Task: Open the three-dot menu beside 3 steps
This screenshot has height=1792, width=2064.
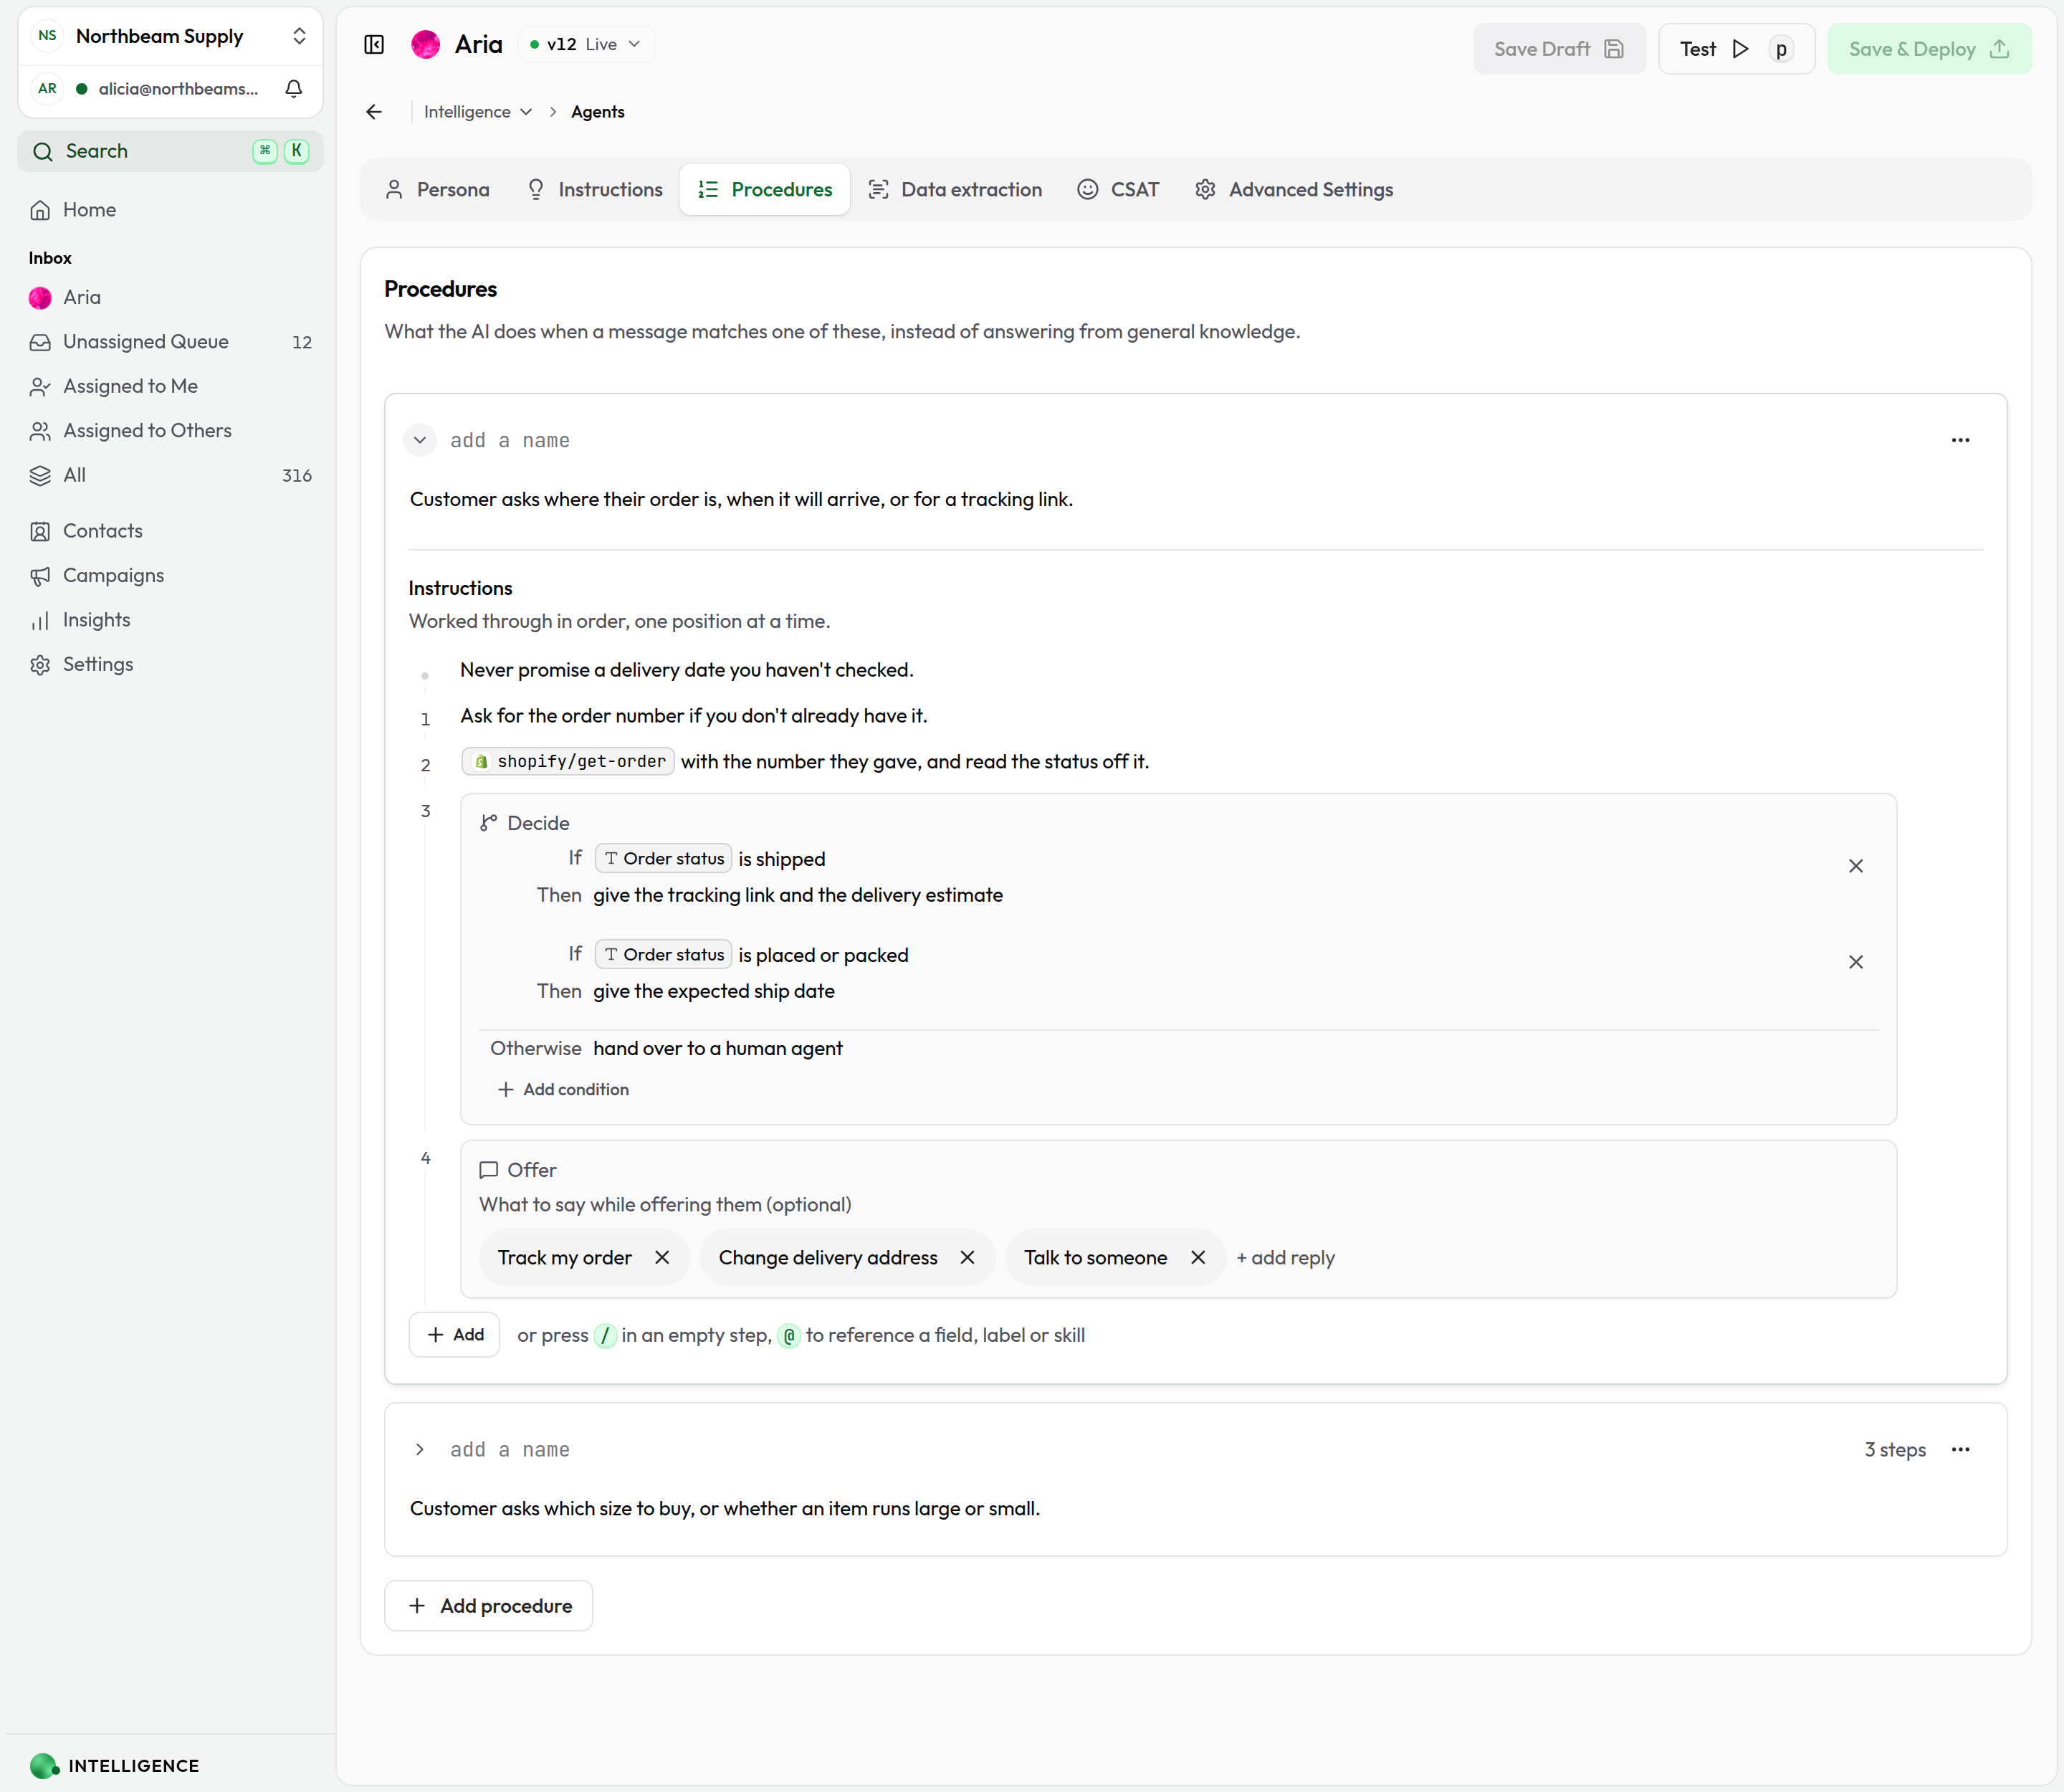Action: click(x=1960, y=1449)
